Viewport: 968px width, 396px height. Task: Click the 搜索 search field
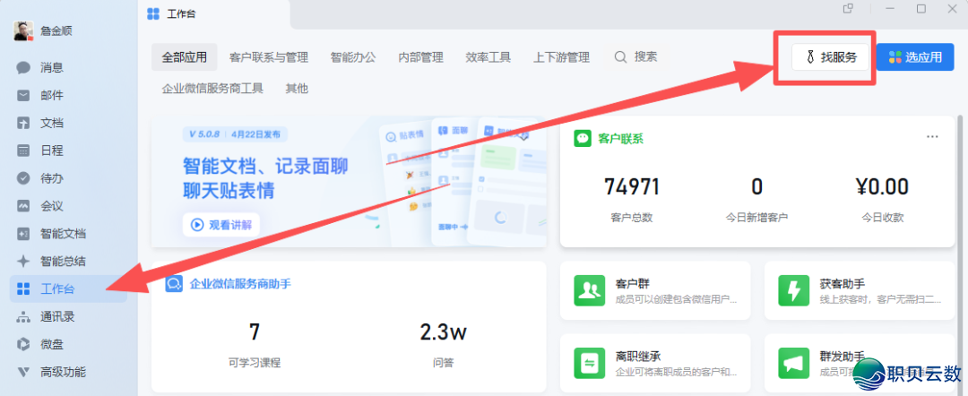click(x=637, y=57)
